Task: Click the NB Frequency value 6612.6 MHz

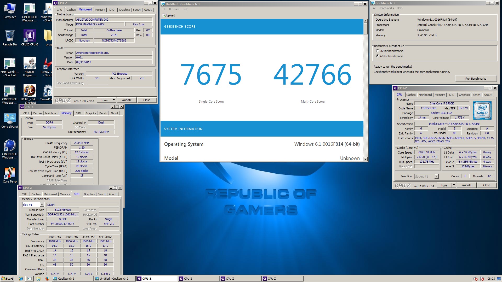Action: point(101,132)
